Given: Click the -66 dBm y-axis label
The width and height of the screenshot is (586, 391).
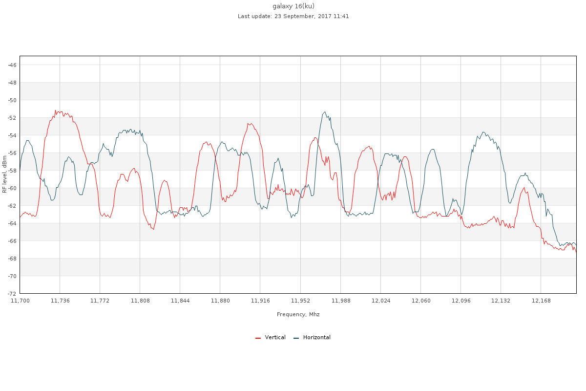Looking at the screenshot, I should [x=12, y=241].
